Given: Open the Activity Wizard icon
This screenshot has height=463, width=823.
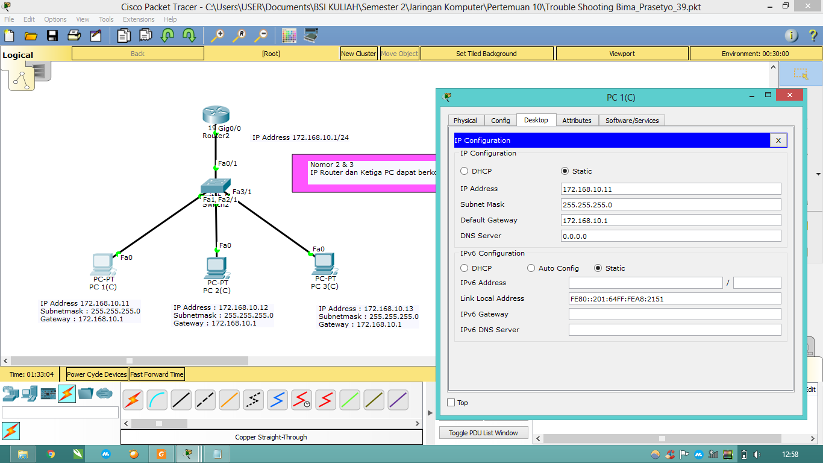Looking at the screenshot, I should click(96, 36).
